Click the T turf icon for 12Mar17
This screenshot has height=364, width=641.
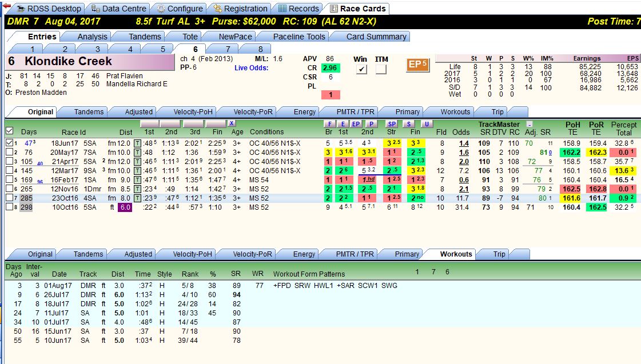(x=137, y=171)
